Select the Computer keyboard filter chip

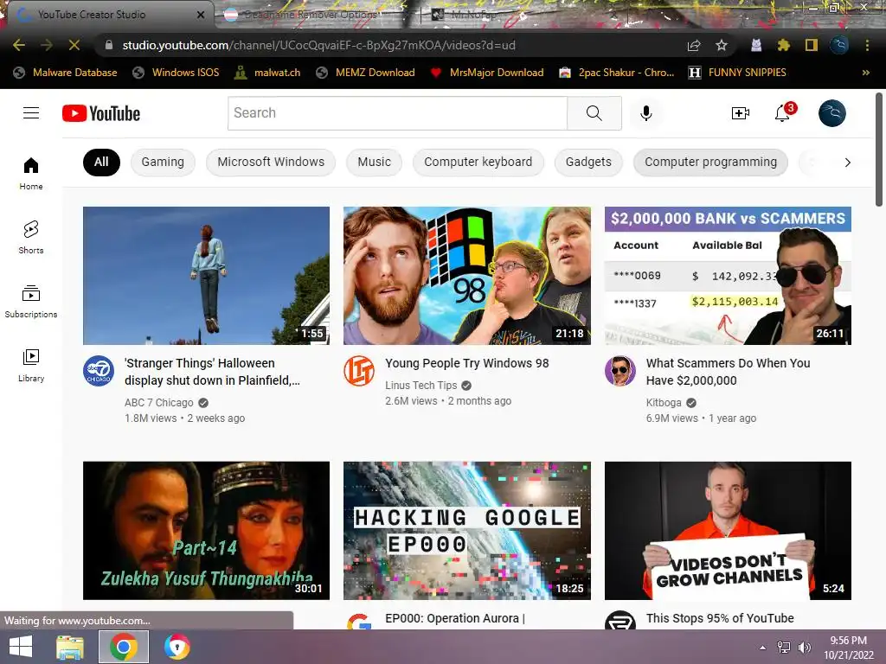[478, 162]
